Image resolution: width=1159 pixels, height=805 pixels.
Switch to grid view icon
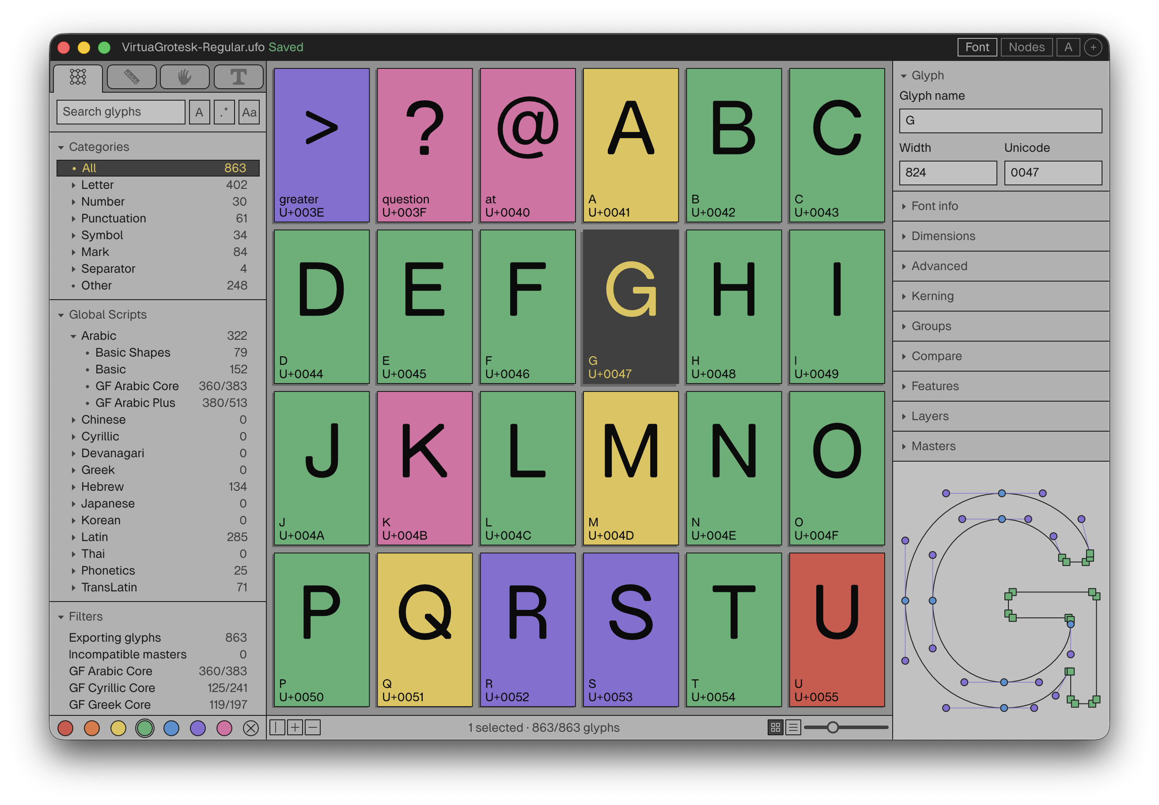775,727
